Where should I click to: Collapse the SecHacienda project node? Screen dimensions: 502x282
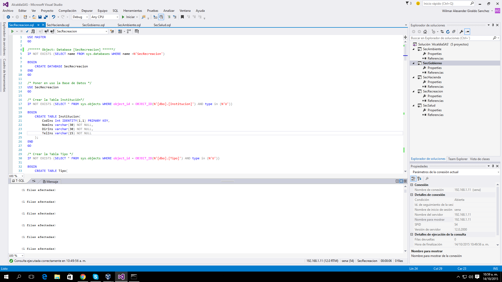click(413, 77)
